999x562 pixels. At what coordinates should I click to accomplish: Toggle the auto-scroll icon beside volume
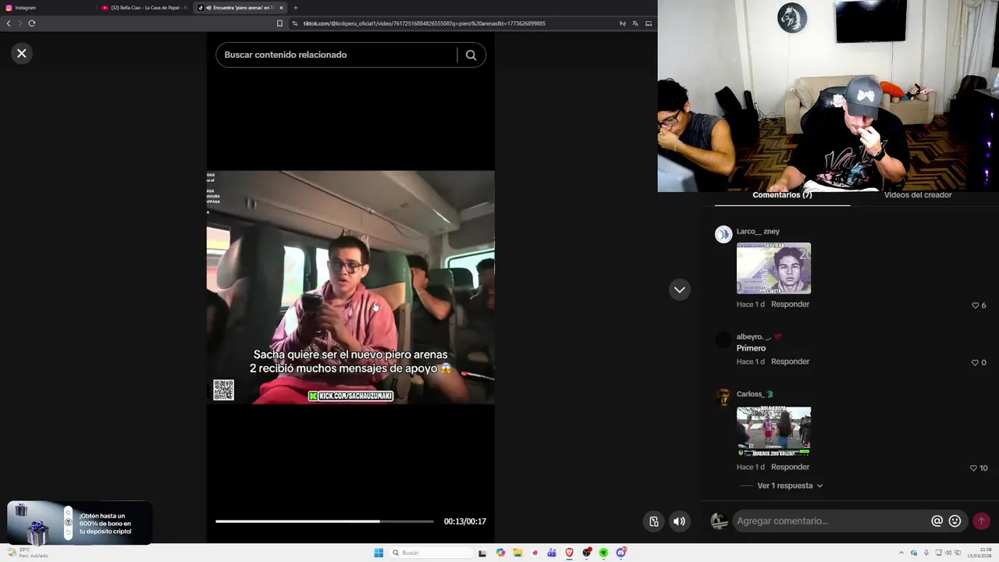pyautogui.click(x=654, y=521)
